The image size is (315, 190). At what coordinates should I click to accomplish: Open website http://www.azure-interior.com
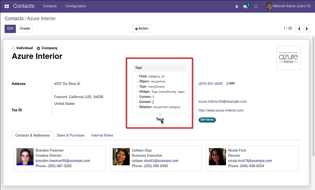tap(221, 110)
